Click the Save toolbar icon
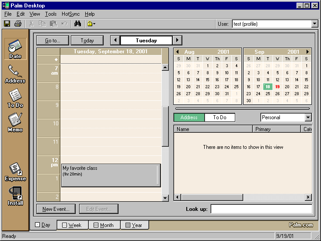This screenshot has height=241, width=321. [7, 24]
